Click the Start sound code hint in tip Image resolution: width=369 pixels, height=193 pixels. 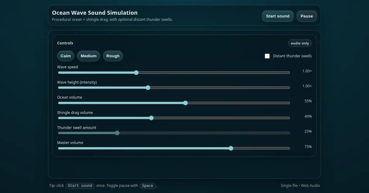click(x=80, y=186)
